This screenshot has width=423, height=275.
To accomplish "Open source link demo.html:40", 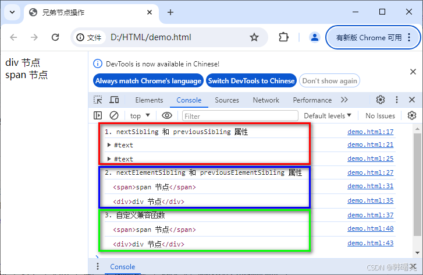I will point(371,228).
